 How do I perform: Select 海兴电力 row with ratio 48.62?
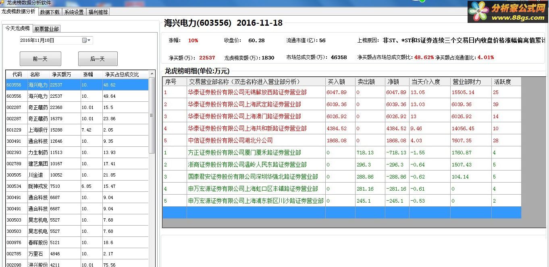coord(77,85)
